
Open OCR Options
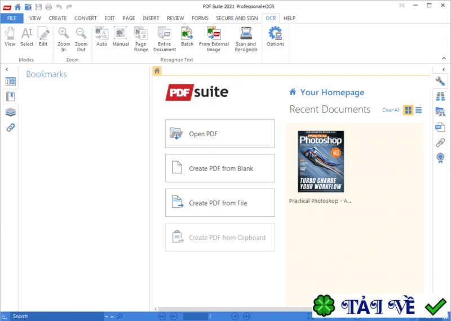tap(275, 37)
